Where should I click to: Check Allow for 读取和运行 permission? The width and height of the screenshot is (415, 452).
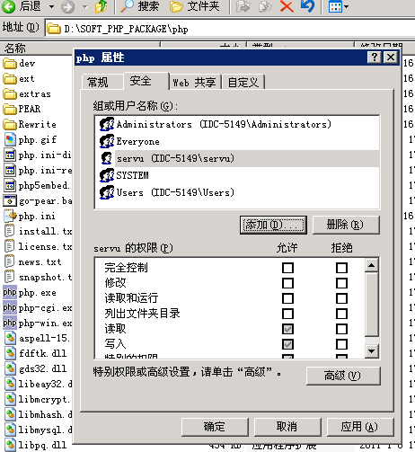pos(287,298)
